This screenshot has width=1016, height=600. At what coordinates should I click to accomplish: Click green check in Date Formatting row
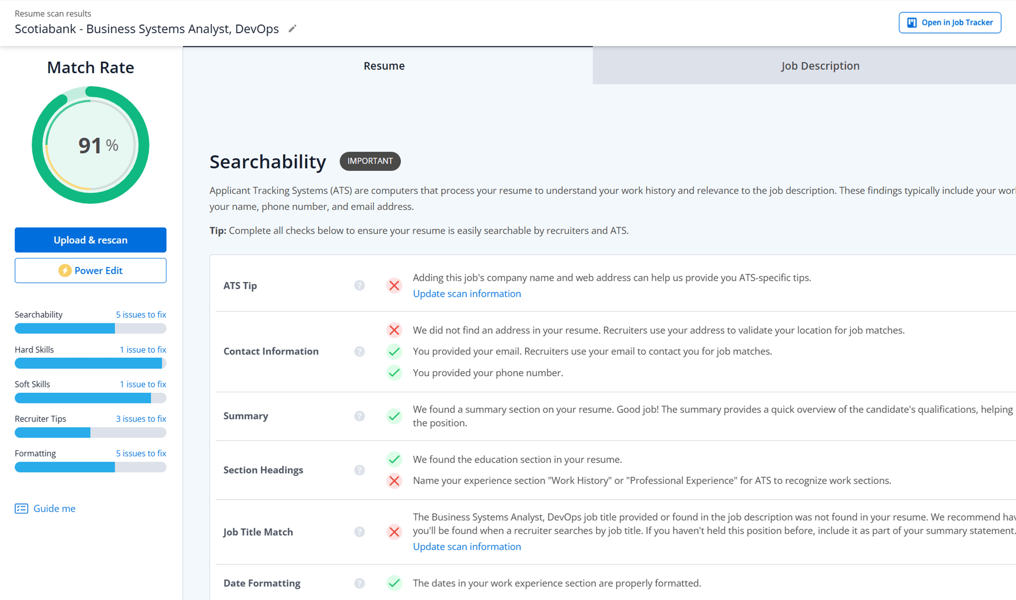[394, 583]
